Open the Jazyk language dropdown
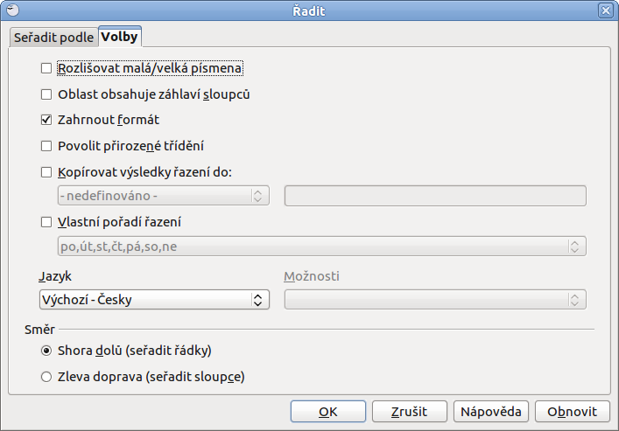Viewport: 619px width, 431px height. click(153, 300)
